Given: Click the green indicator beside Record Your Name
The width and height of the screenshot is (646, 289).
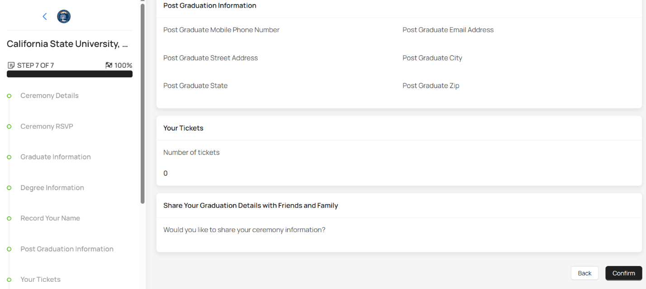Looking at the screenshot, I should [x=9, y=219].
